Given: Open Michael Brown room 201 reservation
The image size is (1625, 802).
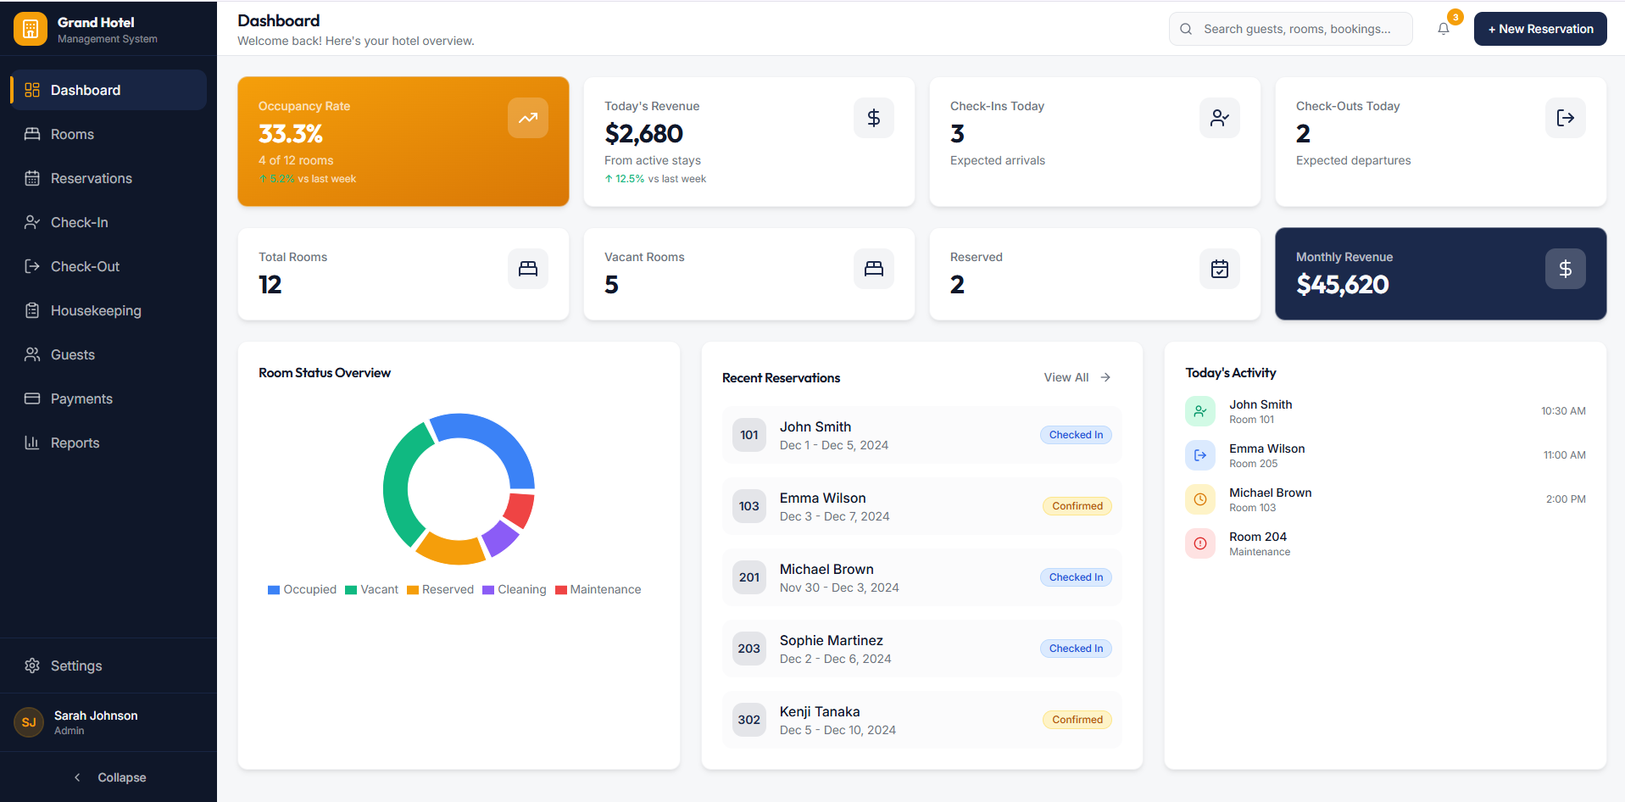Looking at the screenshot, I should (922, 577).
